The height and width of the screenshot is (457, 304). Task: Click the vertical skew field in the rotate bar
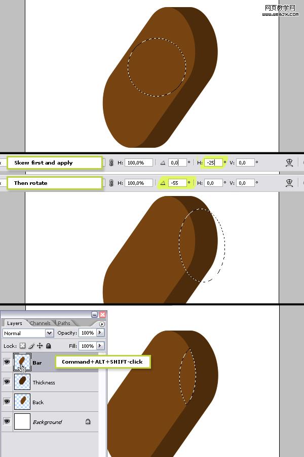click(245, 183)
